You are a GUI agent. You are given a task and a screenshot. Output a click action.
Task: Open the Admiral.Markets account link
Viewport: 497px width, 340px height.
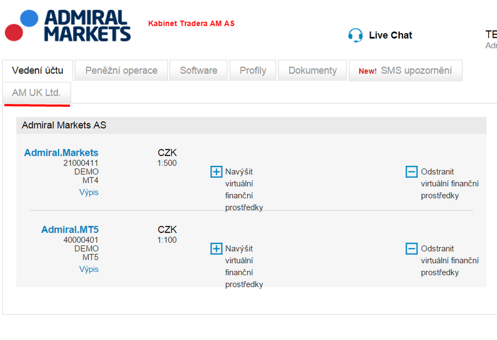tap(61, 153)
